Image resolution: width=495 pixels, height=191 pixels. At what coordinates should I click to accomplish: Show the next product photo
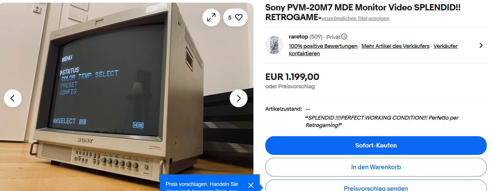[239, 98]
